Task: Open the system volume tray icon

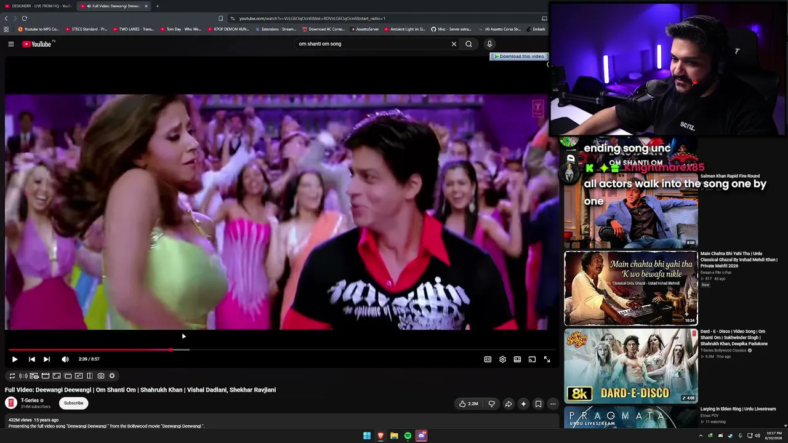Action: click(757, 436)
